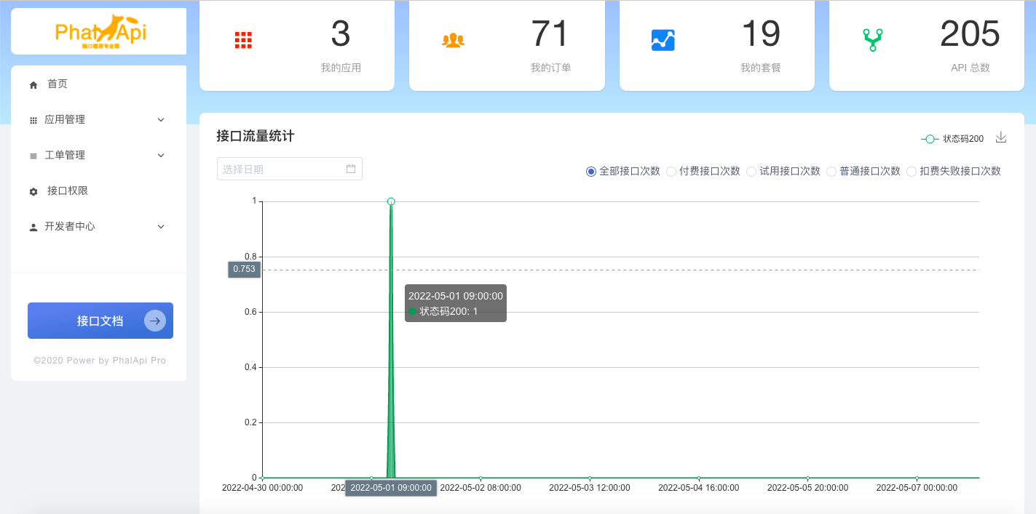Expand the 开发者中心 chevron
Image resolution: width=1036 pixels, height=514 pixels.
point(161,227)
